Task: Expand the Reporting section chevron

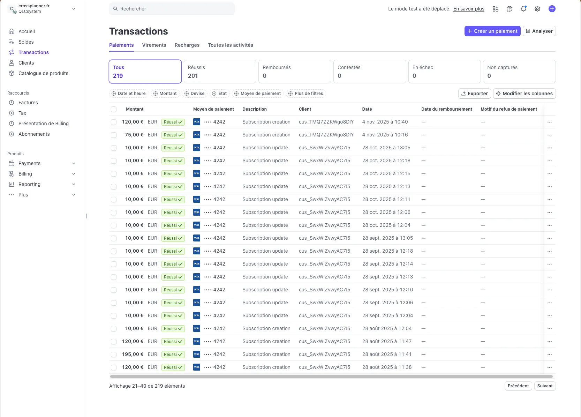Action: (74, 184)
